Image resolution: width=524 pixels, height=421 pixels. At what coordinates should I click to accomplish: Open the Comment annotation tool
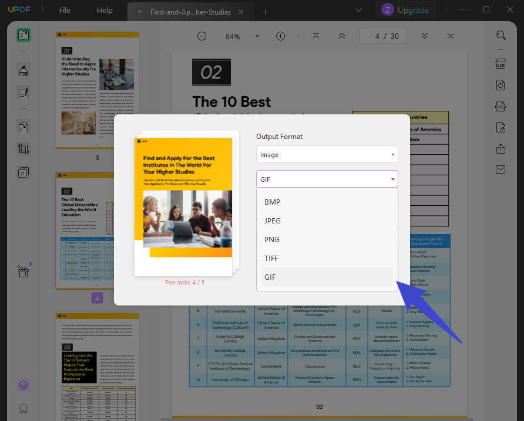pyautogui.click(x=23, y=70)
